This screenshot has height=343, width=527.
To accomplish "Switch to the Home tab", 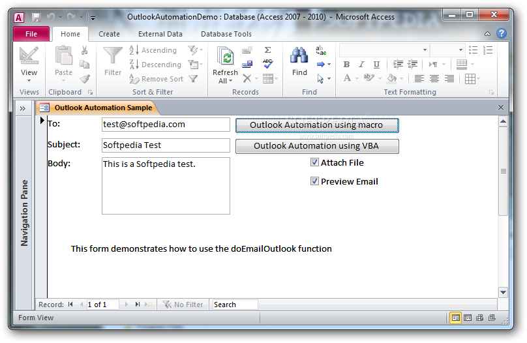I will (70, 34).
